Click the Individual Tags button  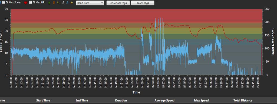click(118, 3)
